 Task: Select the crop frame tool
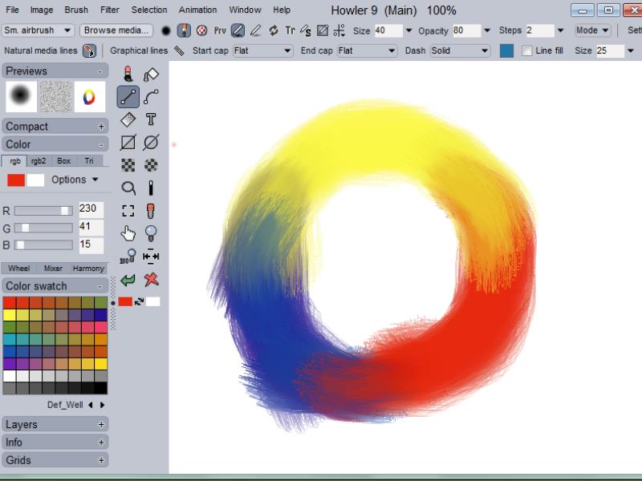[128, 211]
